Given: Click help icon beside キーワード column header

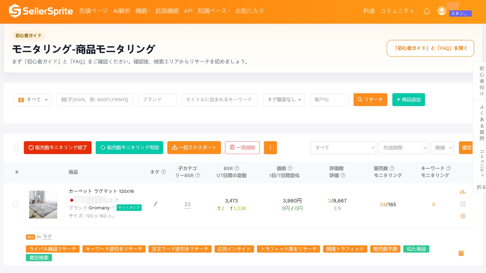Looking at the screenshot, I should [x=449, y=168].
